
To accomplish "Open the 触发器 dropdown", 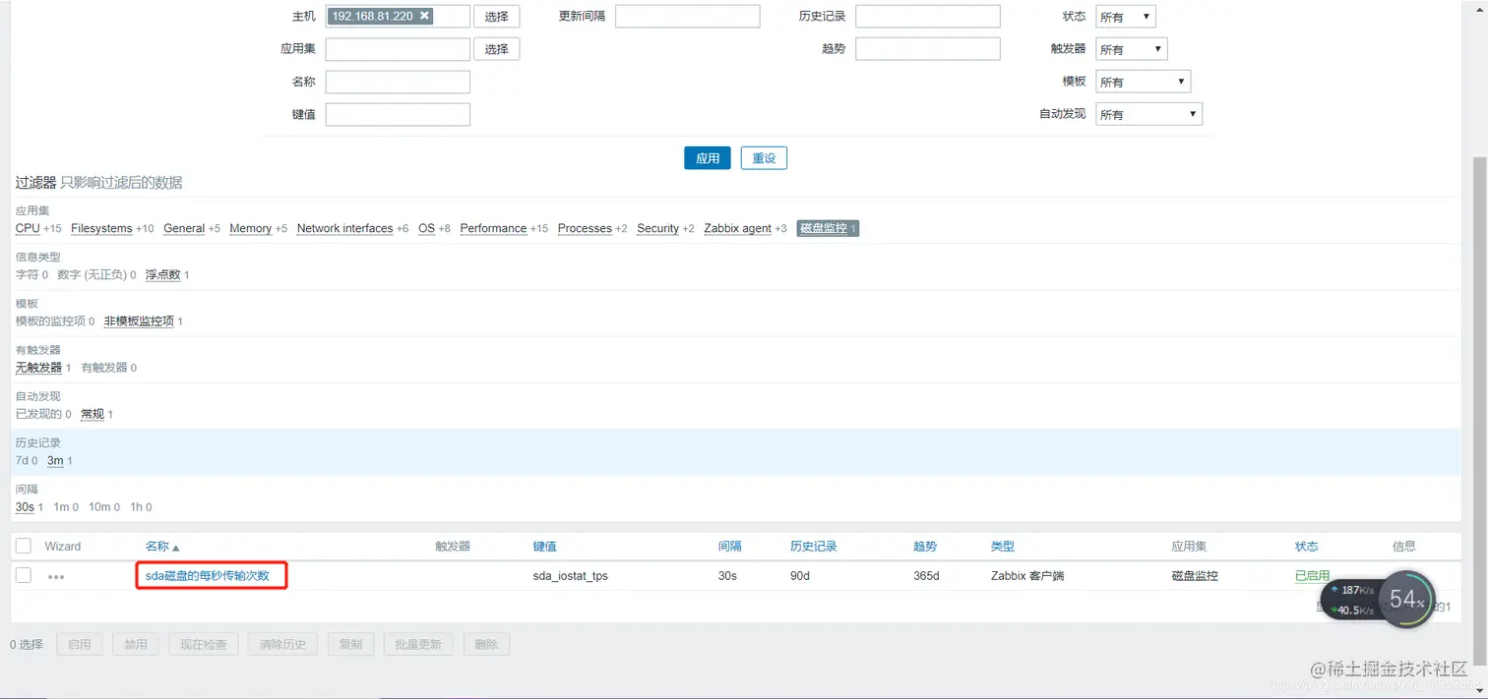I will 1132,49.
